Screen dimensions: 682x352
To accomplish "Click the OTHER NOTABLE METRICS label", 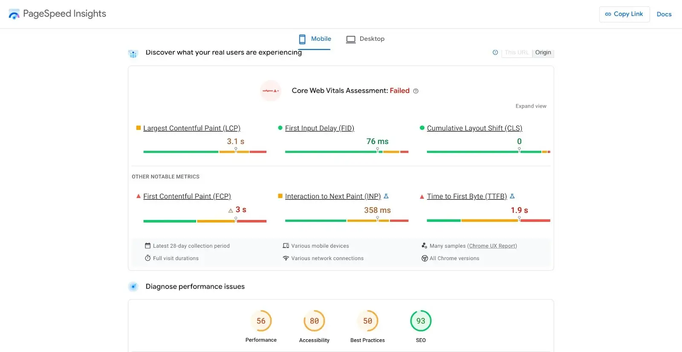I will (x=165, y=177).
